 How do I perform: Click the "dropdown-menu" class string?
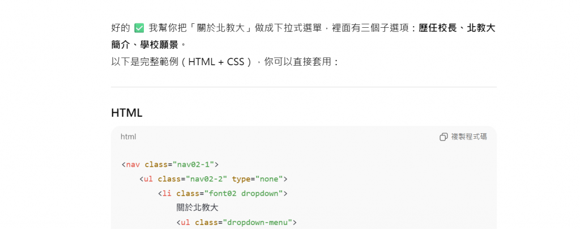coord(258,223)
